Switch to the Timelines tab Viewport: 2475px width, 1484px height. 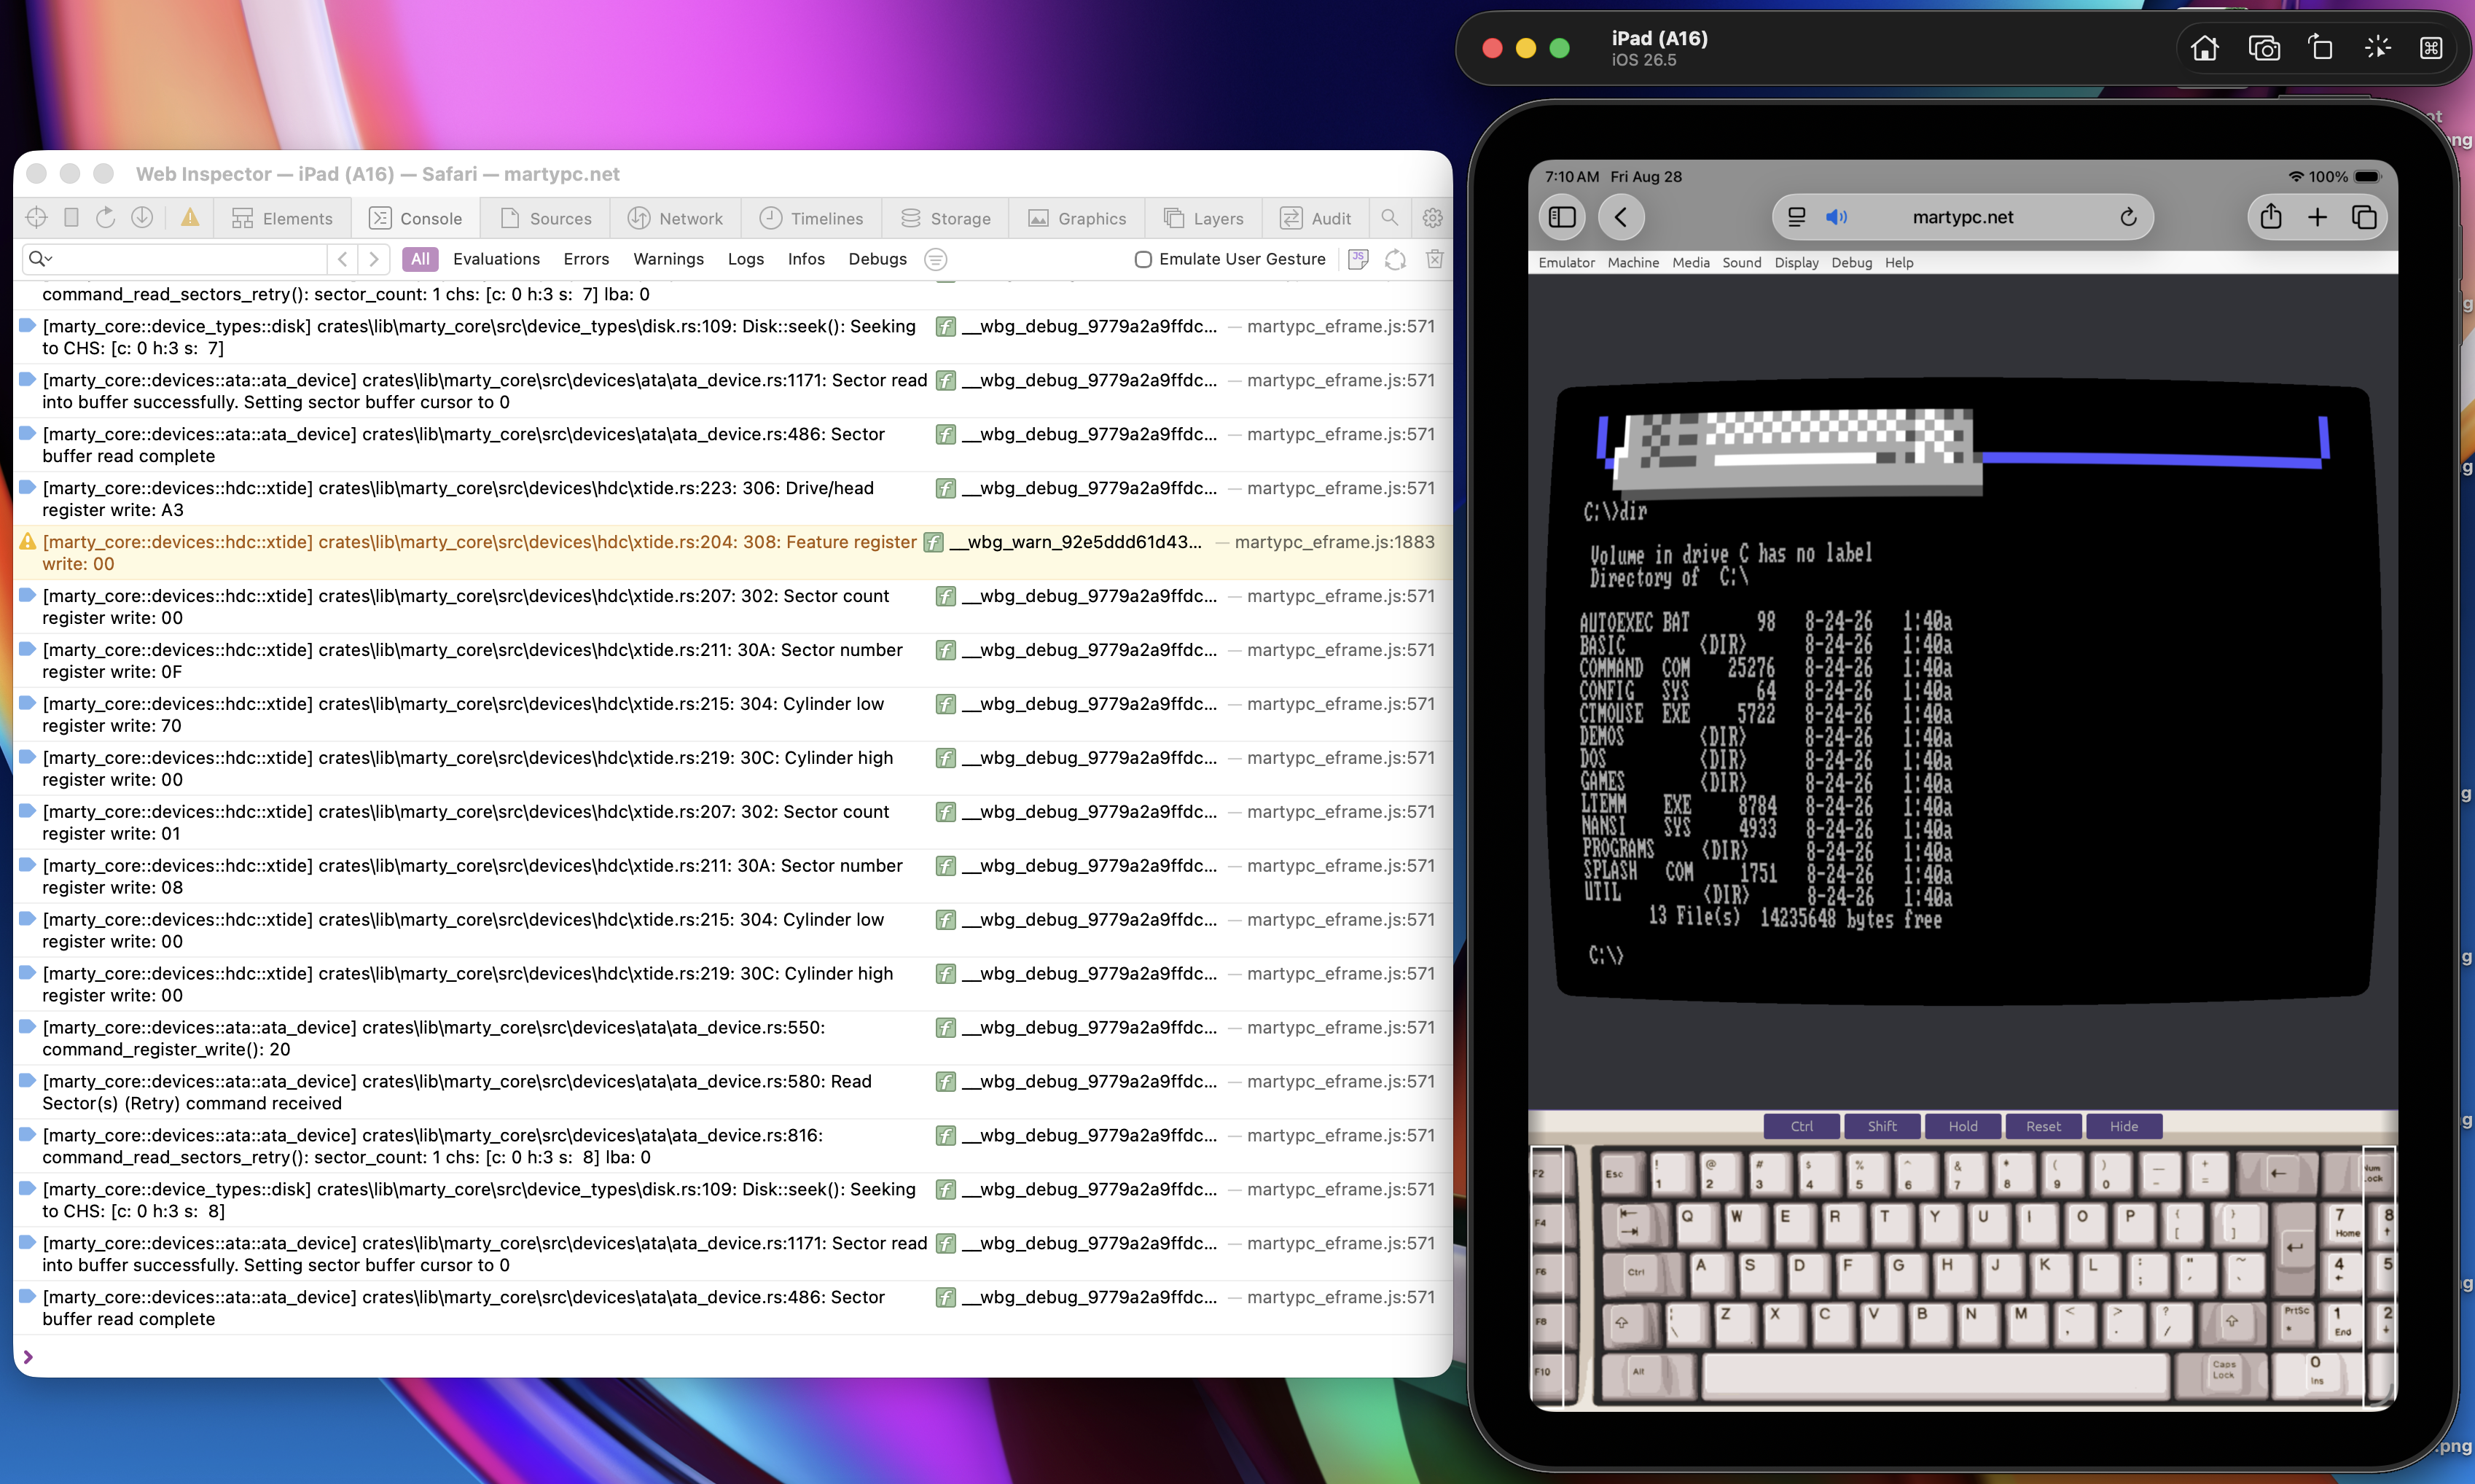click(x=810, y=218)
